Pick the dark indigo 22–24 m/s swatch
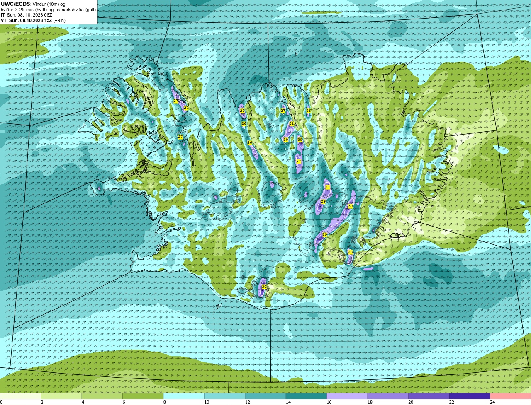The width and height of the screenshot is (531, 405). [470, 396]
